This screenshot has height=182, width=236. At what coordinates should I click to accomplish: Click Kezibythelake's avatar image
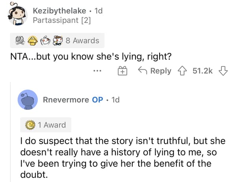click(x=17, y=14)
